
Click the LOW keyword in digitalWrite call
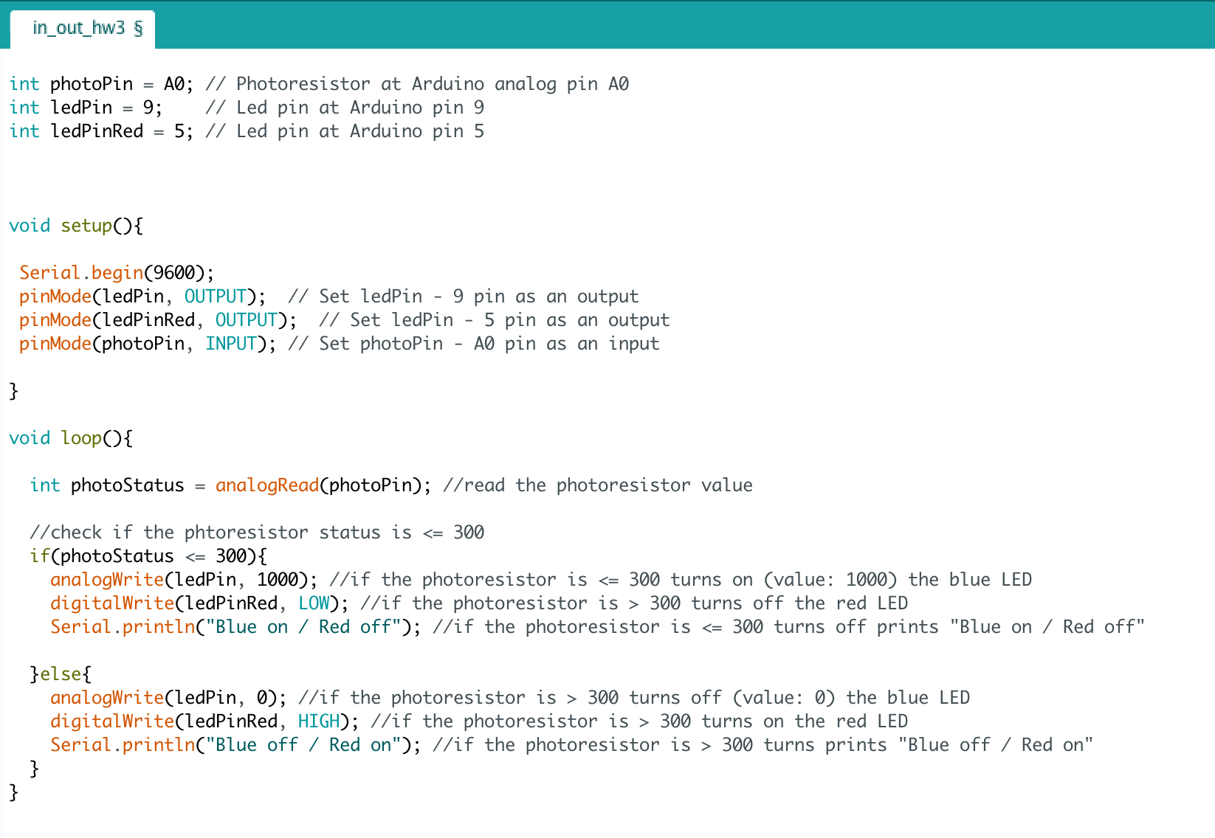pos(314,603)
